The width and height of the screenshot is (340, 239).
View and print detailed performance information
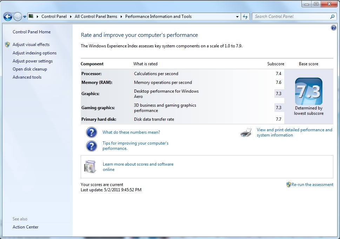[294, 133]
